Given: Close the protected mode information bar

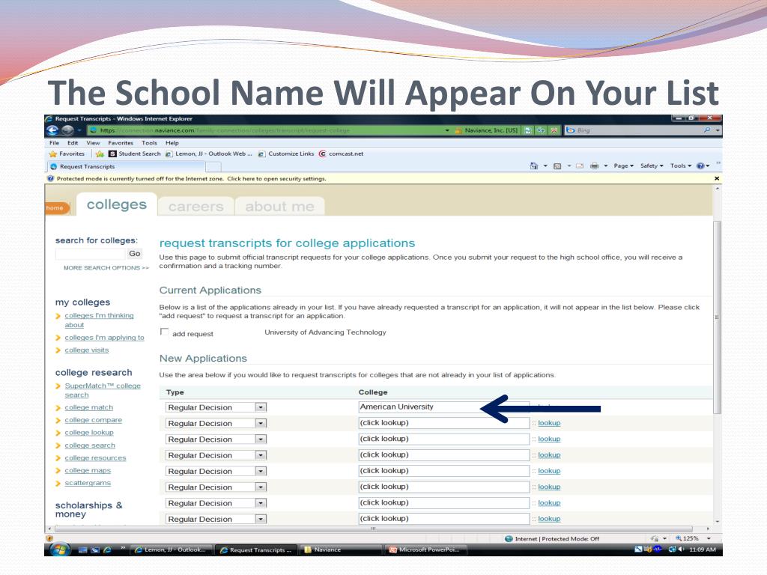Looking at the screenshot, I should pos(717,178).
